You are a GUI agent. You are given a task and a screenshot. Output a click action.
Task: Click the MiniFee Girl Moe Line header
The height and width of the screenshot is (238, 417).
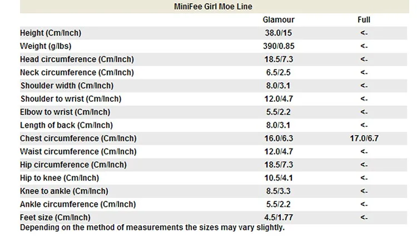(x=213, y=6)
